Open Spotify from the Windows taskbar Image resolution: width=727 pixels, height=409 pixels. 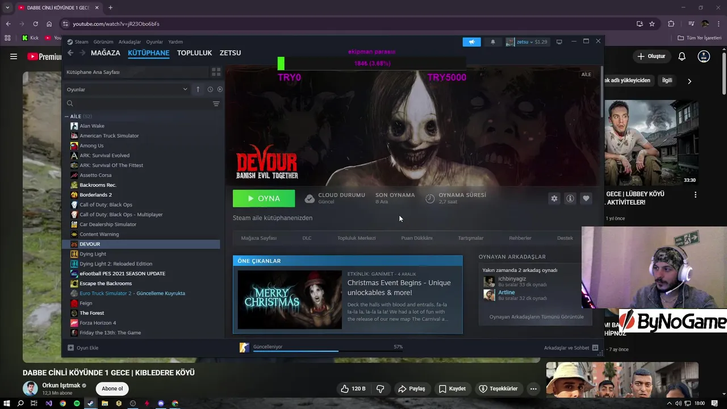tap(77, 403)
